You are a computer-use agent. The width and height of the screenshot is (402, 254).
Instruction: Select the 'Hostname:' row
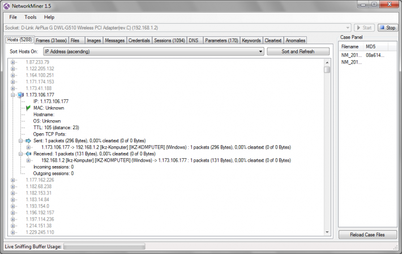tap(44, 115)
